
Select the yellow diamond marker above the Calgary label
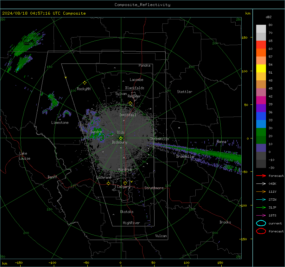point(125,183)
